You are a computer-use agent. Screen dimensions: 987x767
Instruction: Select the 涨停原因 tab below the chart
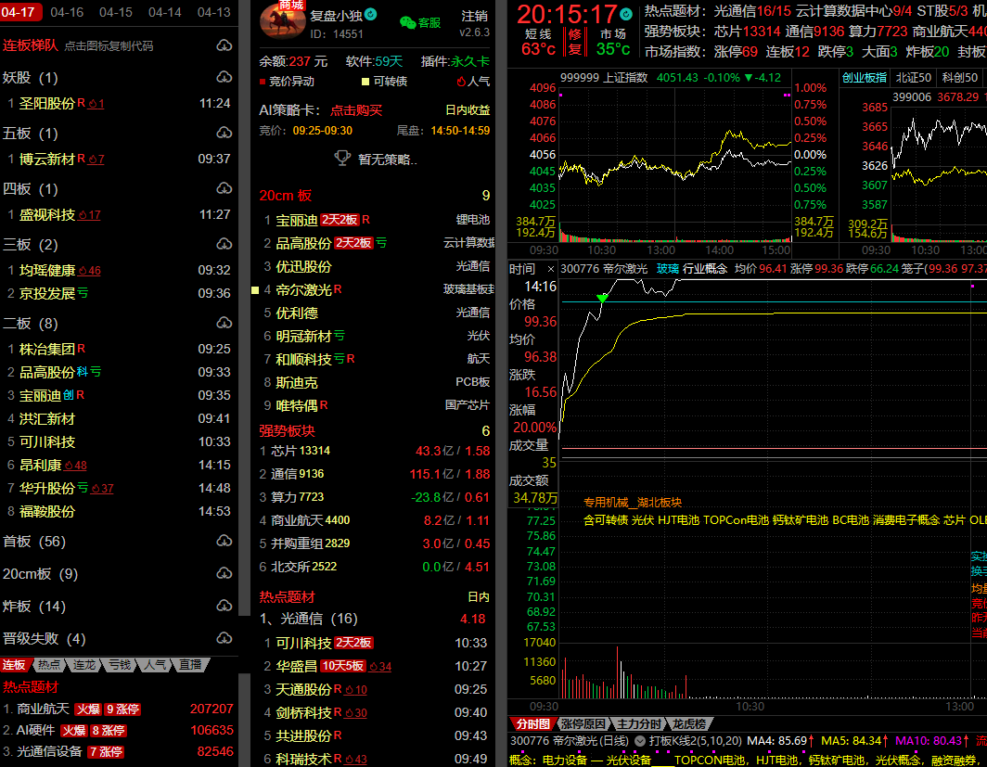(583, 723)
